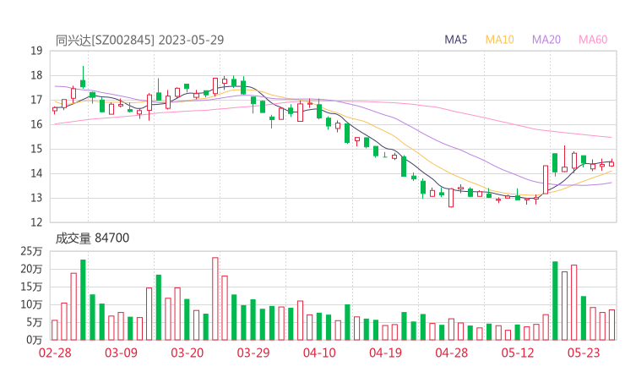Click the 05-23 date label
The image size is (625, 372).
pos(584,353)
